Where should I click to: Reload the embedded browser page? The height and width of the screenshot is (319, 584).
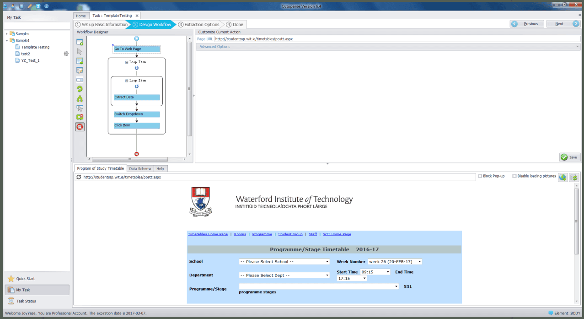[x=79, y=177]
